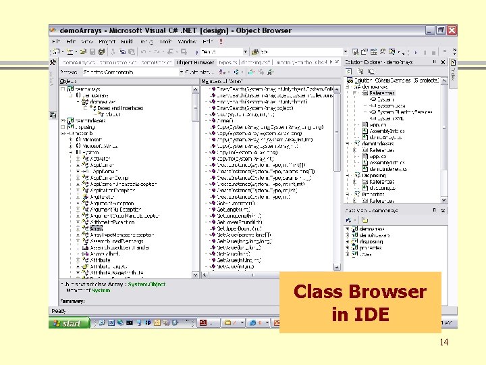The width and height of the screenshot is (486, 365).
Task: Click the Paste clipboard icon
Action: point(132,52)
